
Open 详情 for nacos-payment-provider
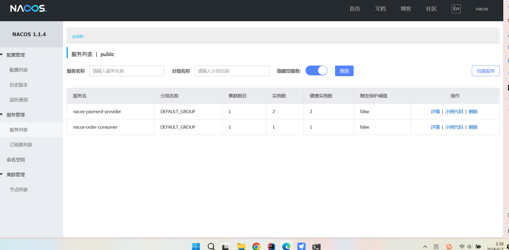435,112
